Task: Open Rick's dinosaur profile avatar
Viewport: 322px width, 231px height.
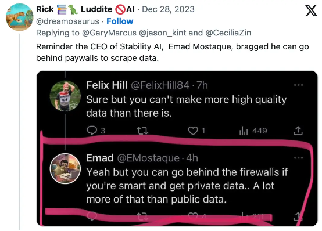Action: 20,17
